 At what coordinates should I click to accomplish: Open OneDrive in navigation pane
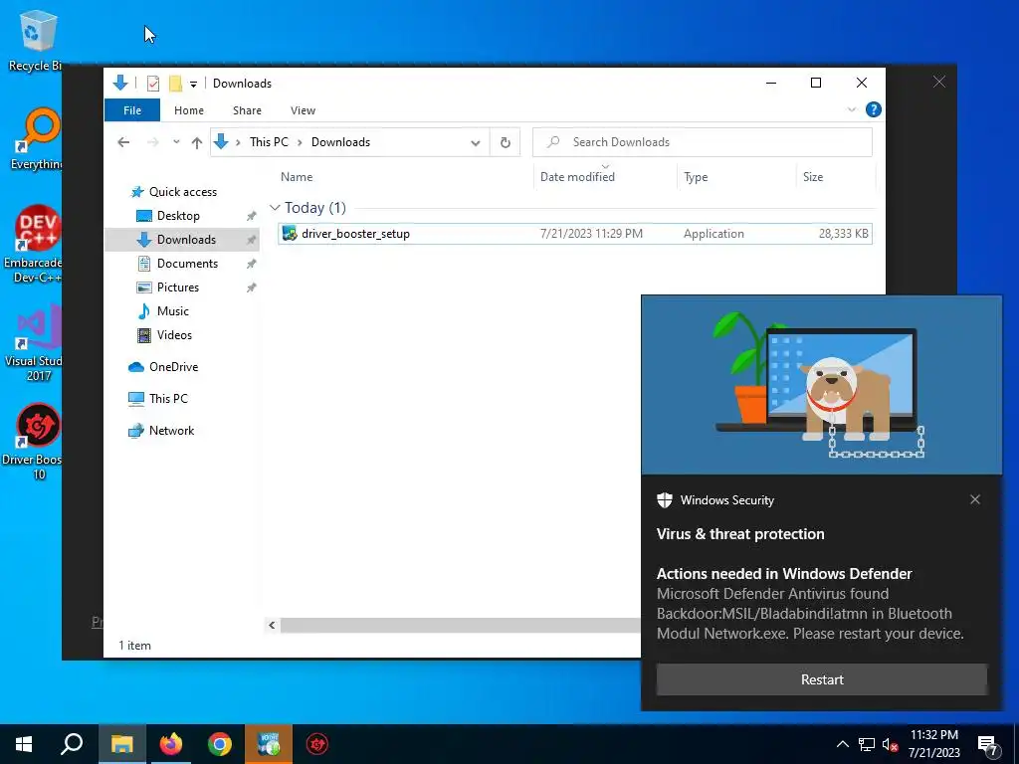click(x=173, y=367)
